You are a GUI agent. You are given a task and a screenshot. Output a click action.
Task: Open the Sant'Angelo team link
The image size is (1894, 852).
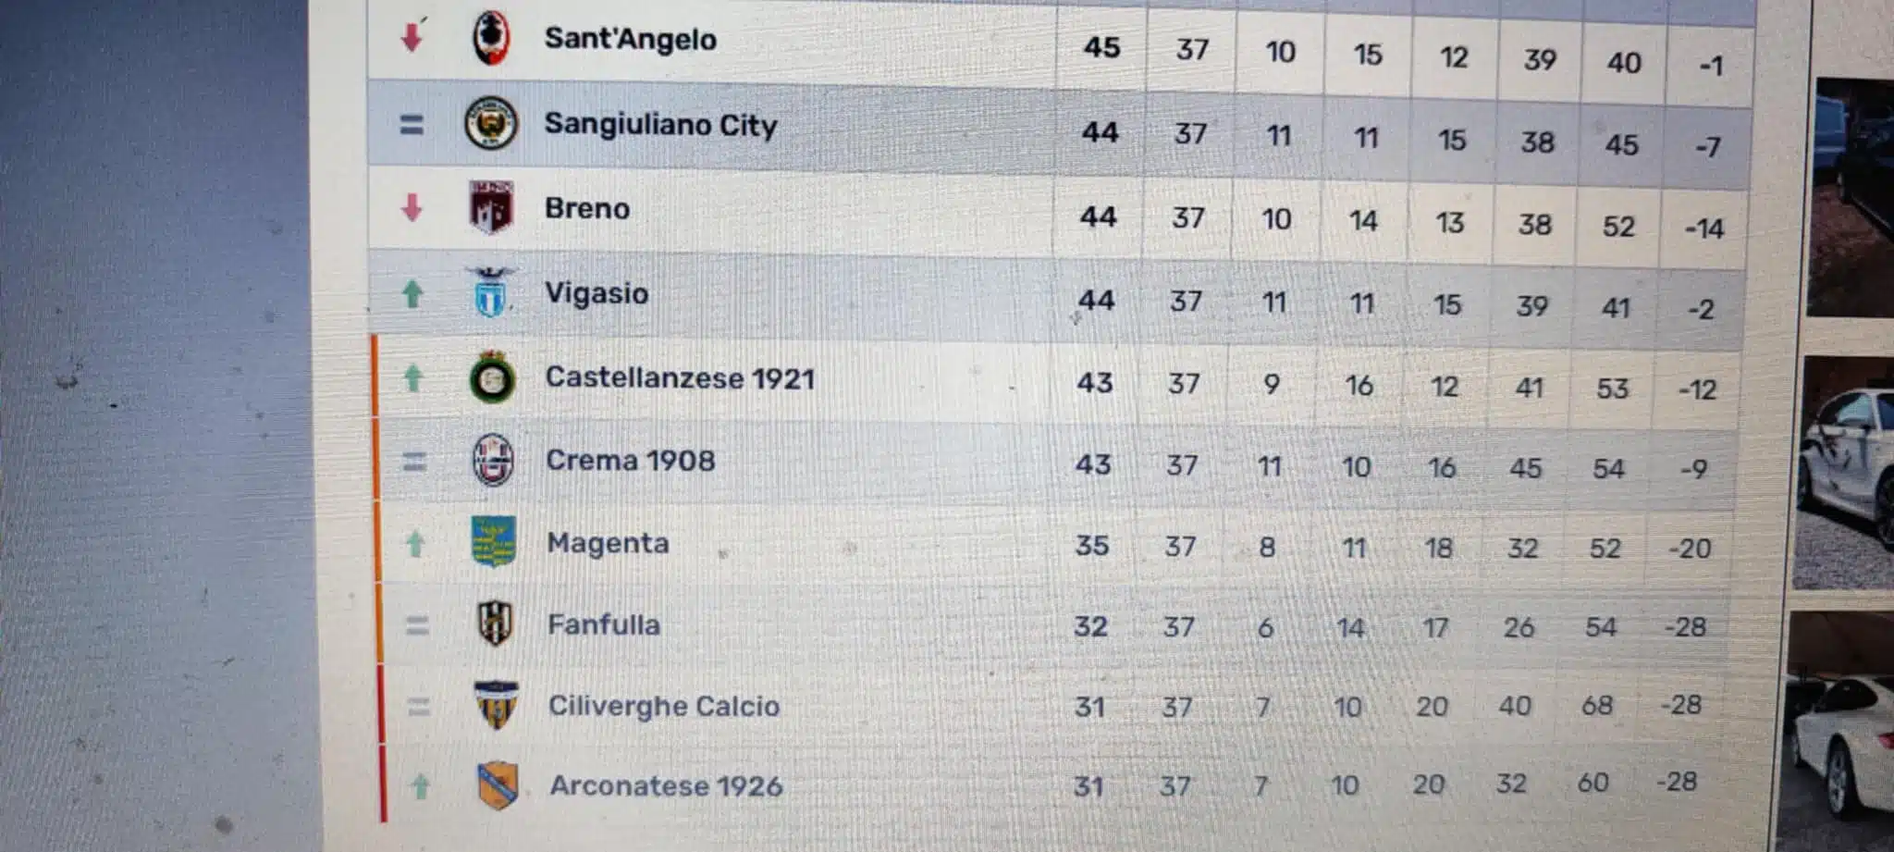click(x=630, y=39)
